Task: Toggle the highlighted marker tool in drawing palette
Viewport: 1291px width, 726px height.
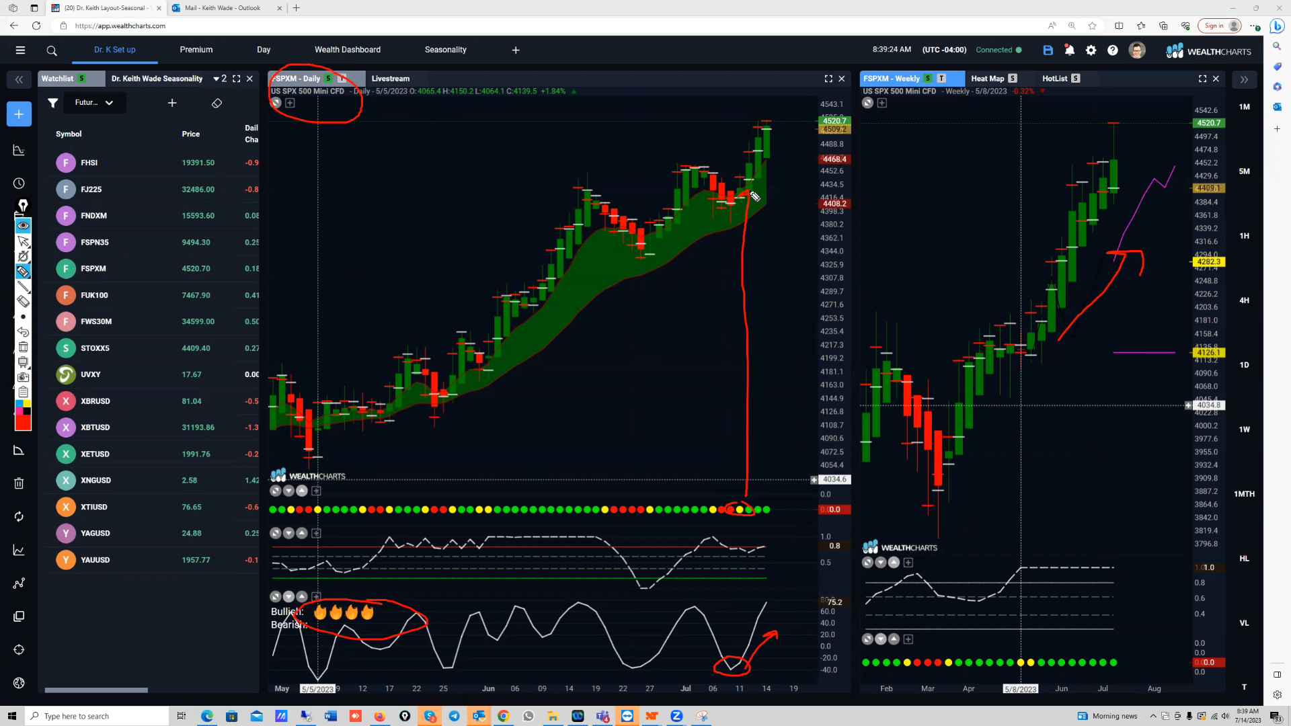Action: [x=23, y=272]
